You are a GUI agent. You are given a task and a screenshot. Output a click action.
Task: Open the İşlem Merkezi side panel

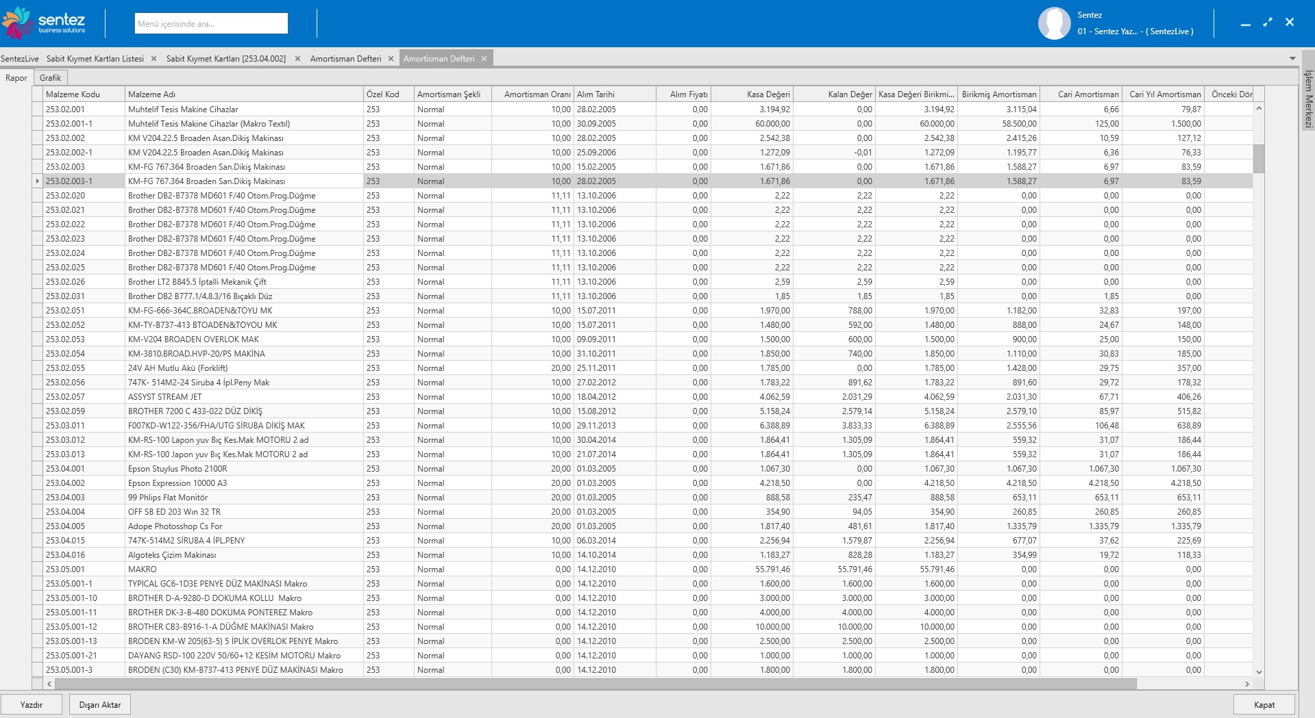pos(1308,99)
